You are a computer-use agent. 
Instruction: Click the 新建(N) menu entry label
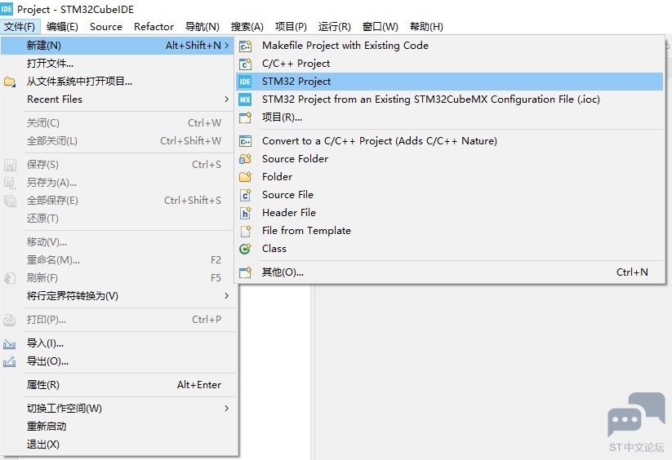[x=44, y=46]
